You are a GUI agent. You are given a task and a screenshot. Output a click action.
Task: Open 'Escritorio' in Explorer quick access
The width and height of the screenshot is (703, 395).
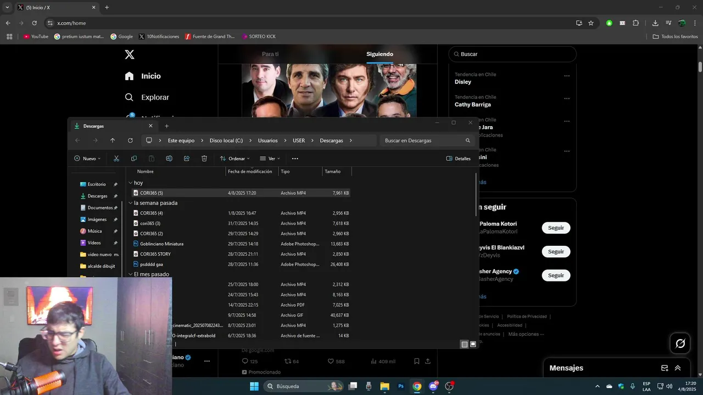[97, 184]
